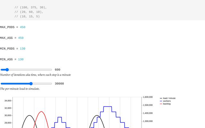Select the MAX_ASG value 450
This screenshot has height=128, width=205.
coord(21,38)
